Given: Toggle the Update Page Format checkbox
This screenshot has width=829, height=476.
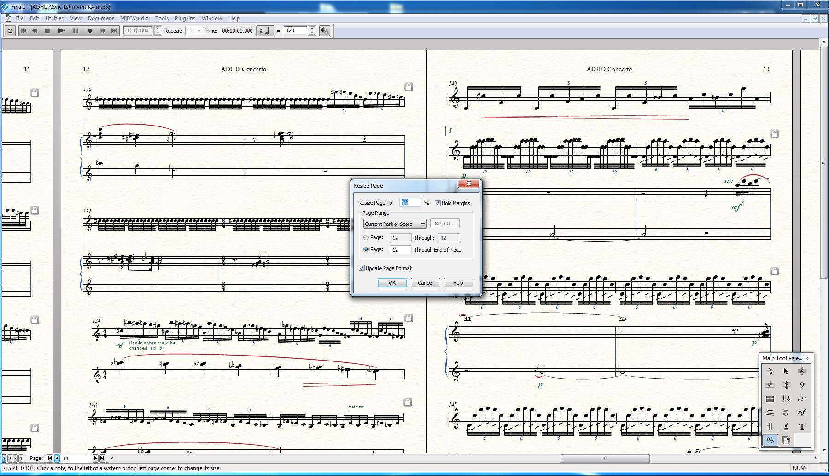Looking at the screenshot, I should [x=362, y=268].
